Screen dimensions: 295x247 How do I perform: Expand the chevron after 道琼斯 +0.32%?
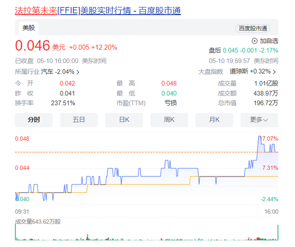(275, 72)
